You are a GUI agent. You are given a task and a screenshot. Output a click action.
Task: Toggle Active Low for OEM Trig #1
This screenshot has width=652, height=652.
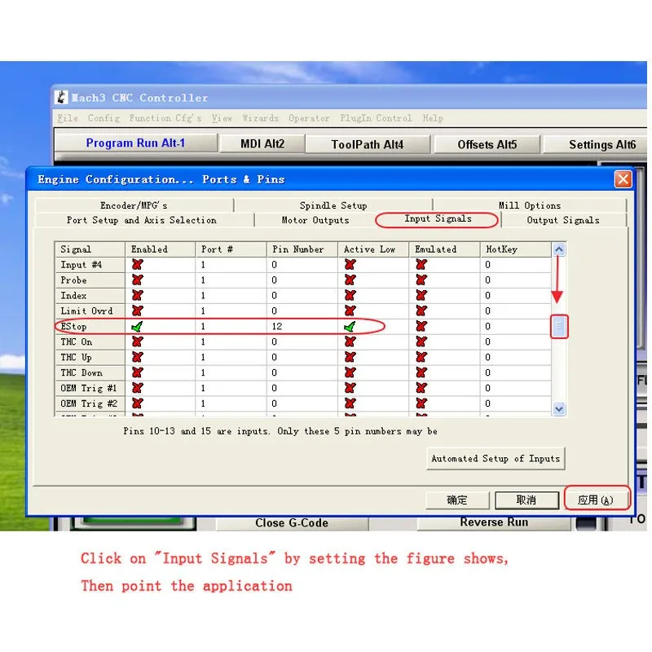tap(350, 388)
